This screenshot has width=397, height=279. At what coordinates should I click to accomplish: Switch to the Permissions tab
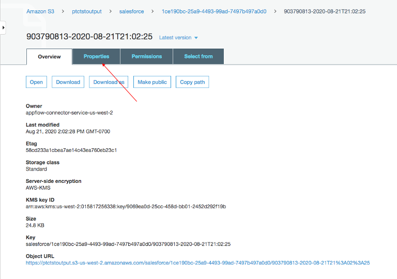(x=147, y=56)
